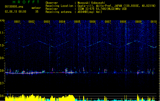Click the 1.1 frequency axis label
The image size is (160, 101).
click(x=2, y=33)
